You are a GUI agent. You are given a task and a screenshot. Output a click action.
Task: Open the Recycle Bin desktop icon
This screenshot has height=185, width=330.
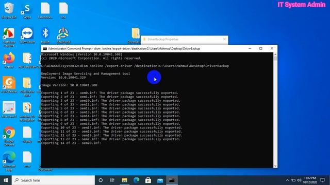[9, 10]
